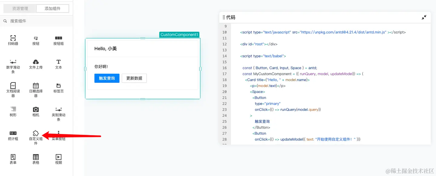Pick the 文本 text component icon
Screen dimensions: 436x176
[x=58, y=62]
